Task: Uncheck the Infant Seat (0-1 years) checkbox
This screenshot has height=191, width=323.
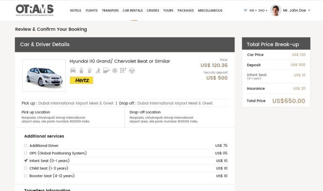Action: click(26, 161)
